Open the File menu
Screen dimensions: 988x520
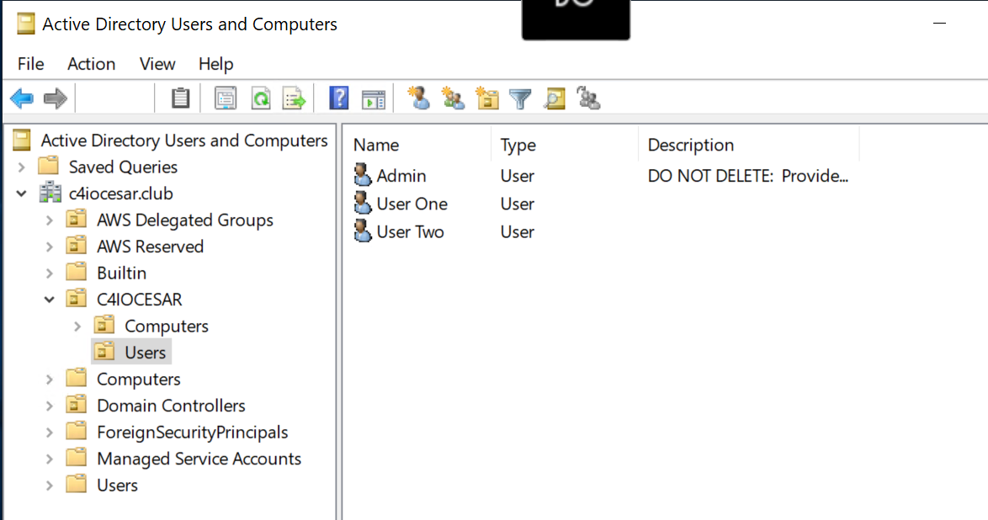point(31,64)
